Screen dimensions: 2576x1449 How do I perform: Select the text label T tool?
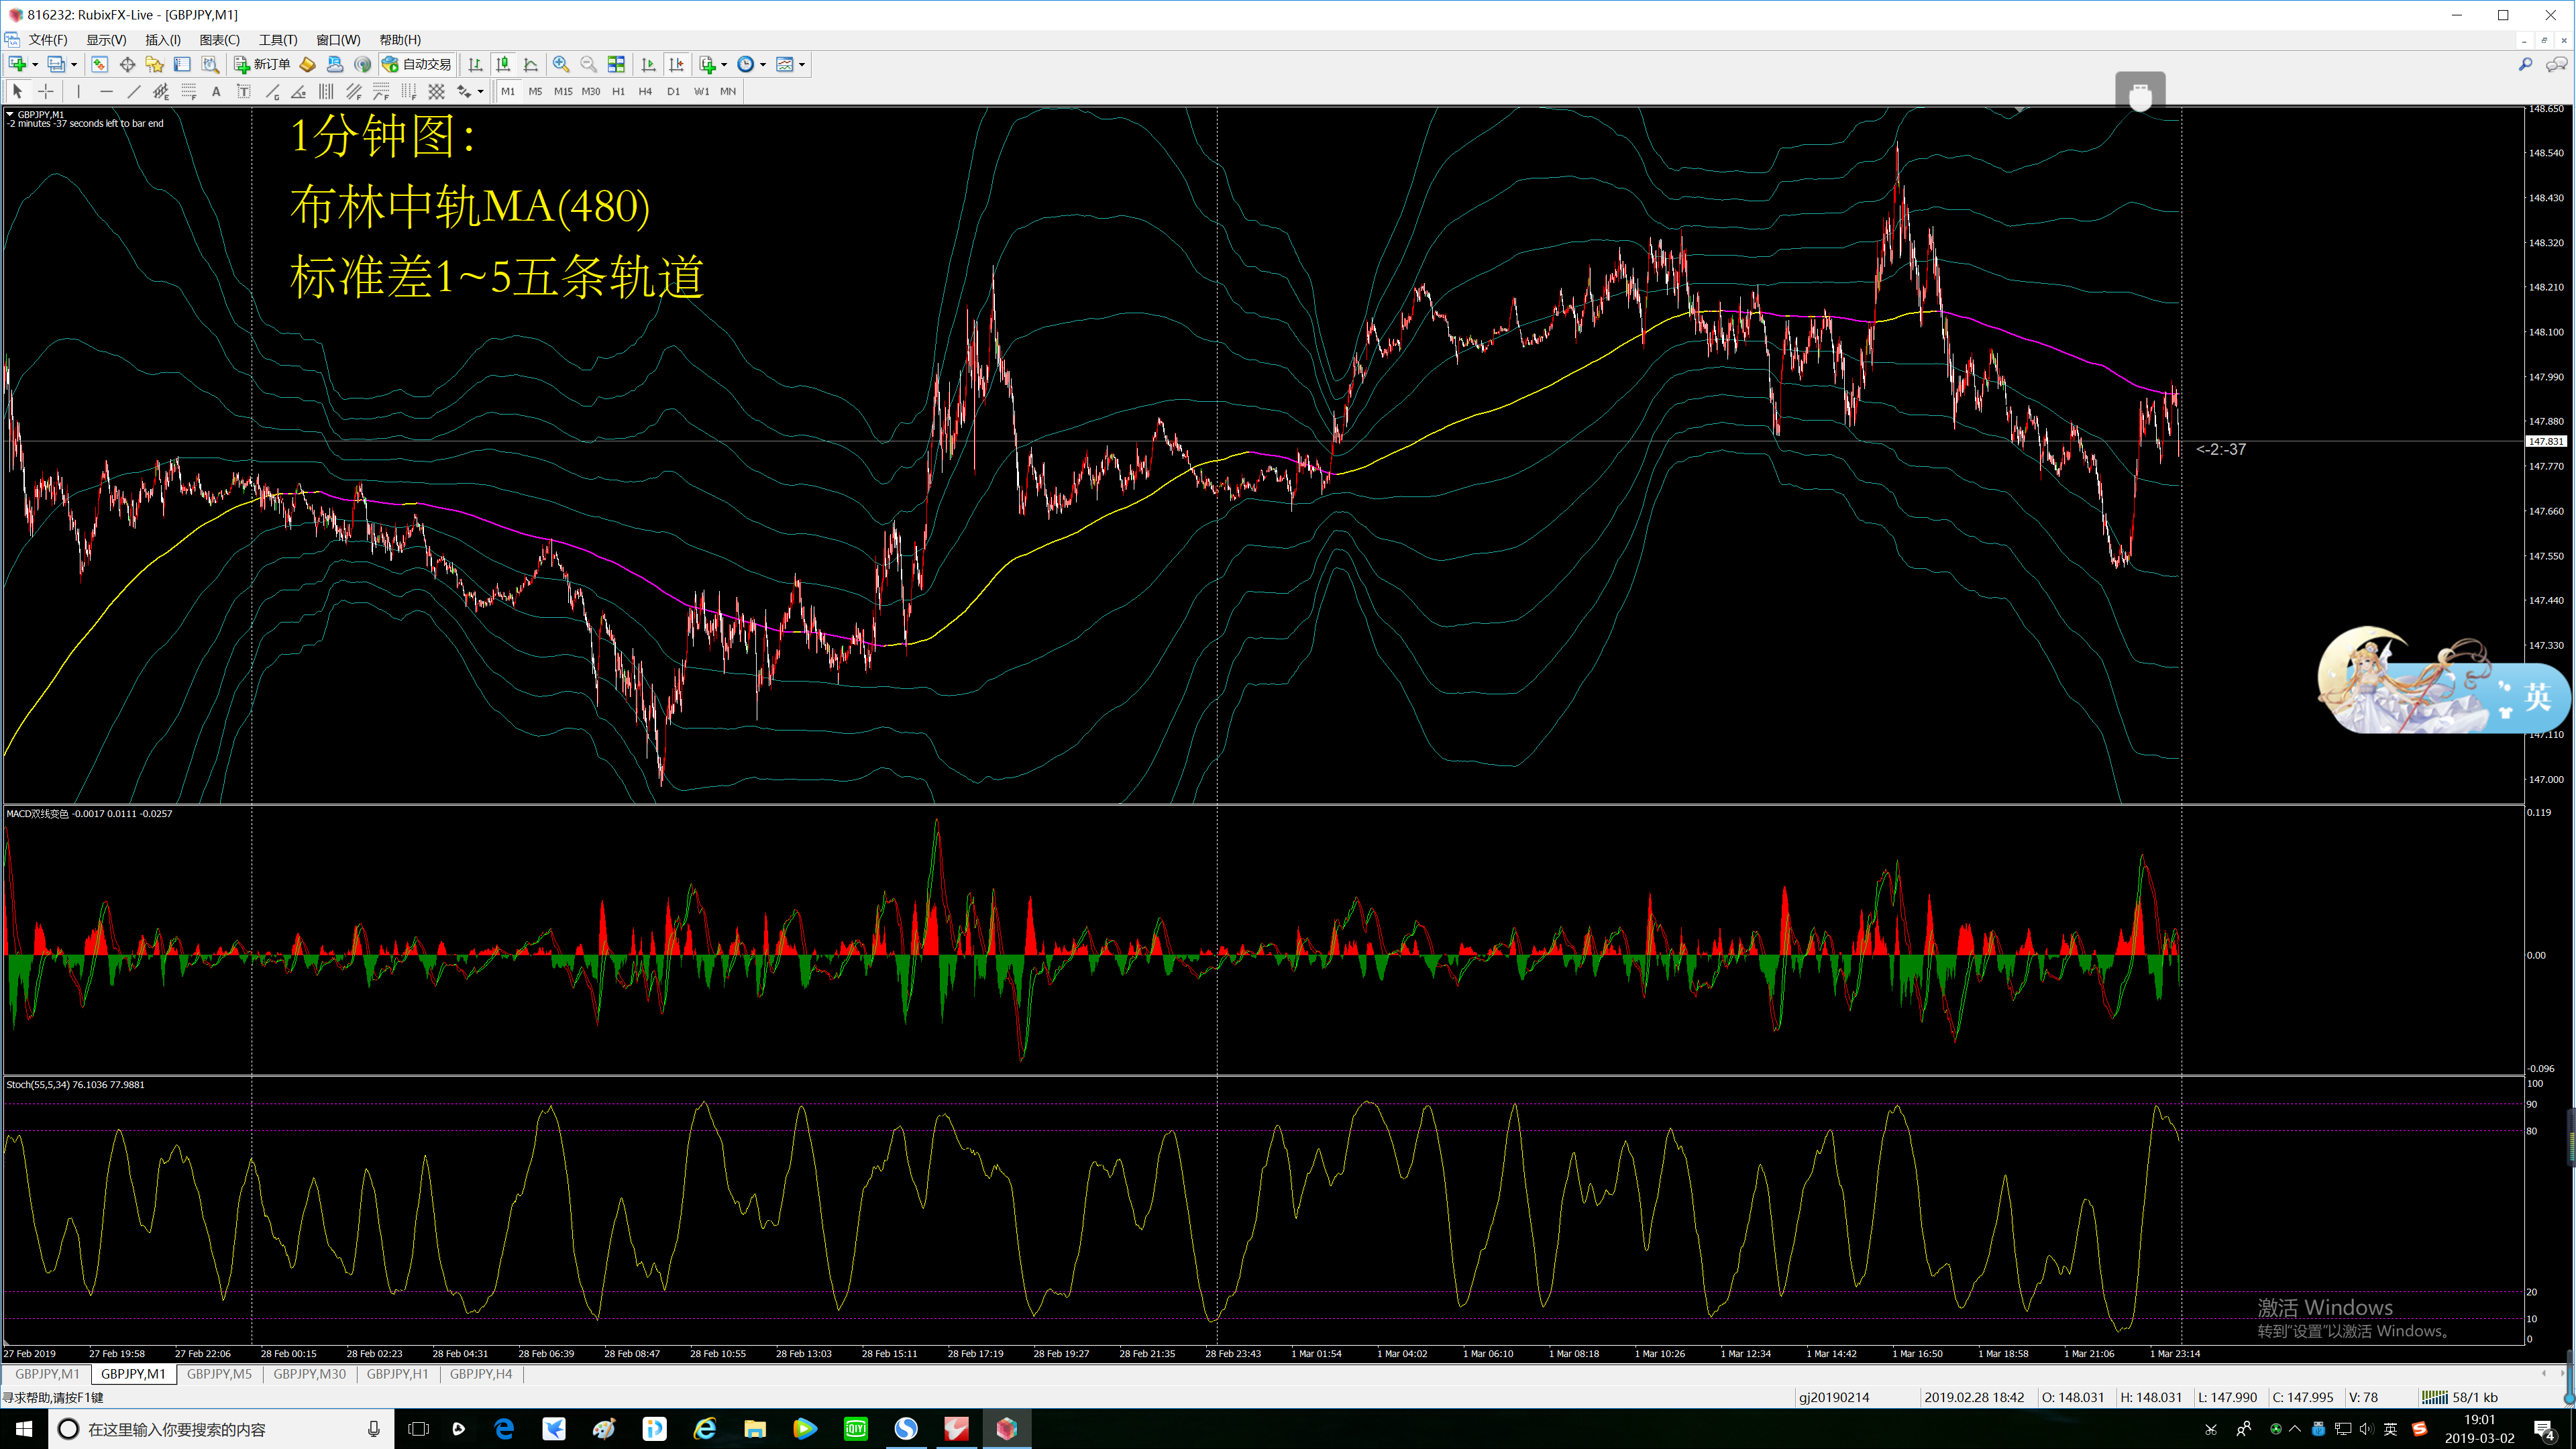point(243,91)
